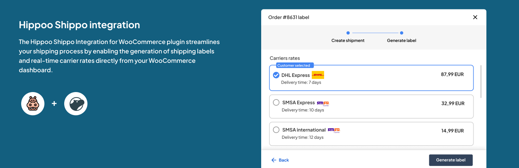The width and height of the screenshot is (519, 168).
Task: Click the Shippo round logo icon
Action: click(76, 103)
